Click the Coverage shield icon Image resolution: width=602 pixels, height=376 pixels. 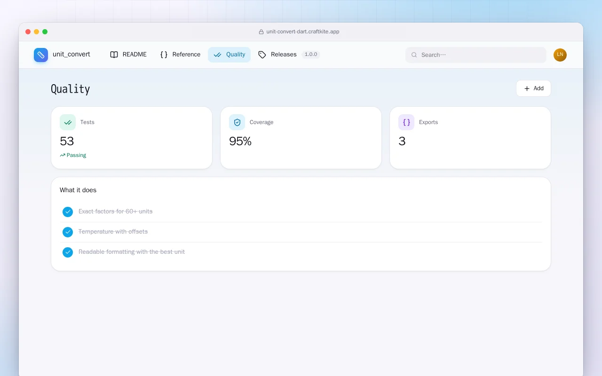[237, 122]
